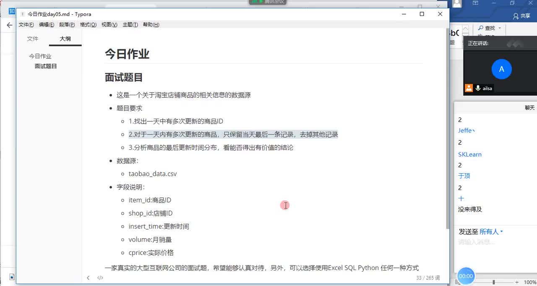Open the 帮助(H) menu
The height and width of the screenshot is (286, 537).
151,25
